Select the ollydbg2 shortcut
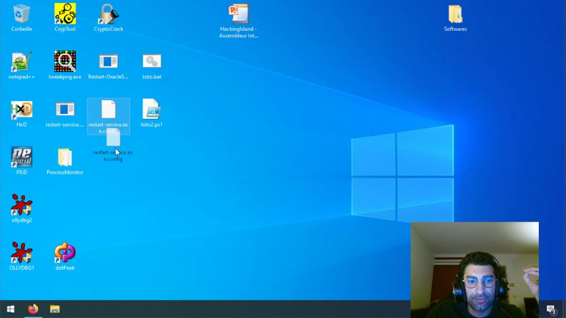 pos(21,209)
